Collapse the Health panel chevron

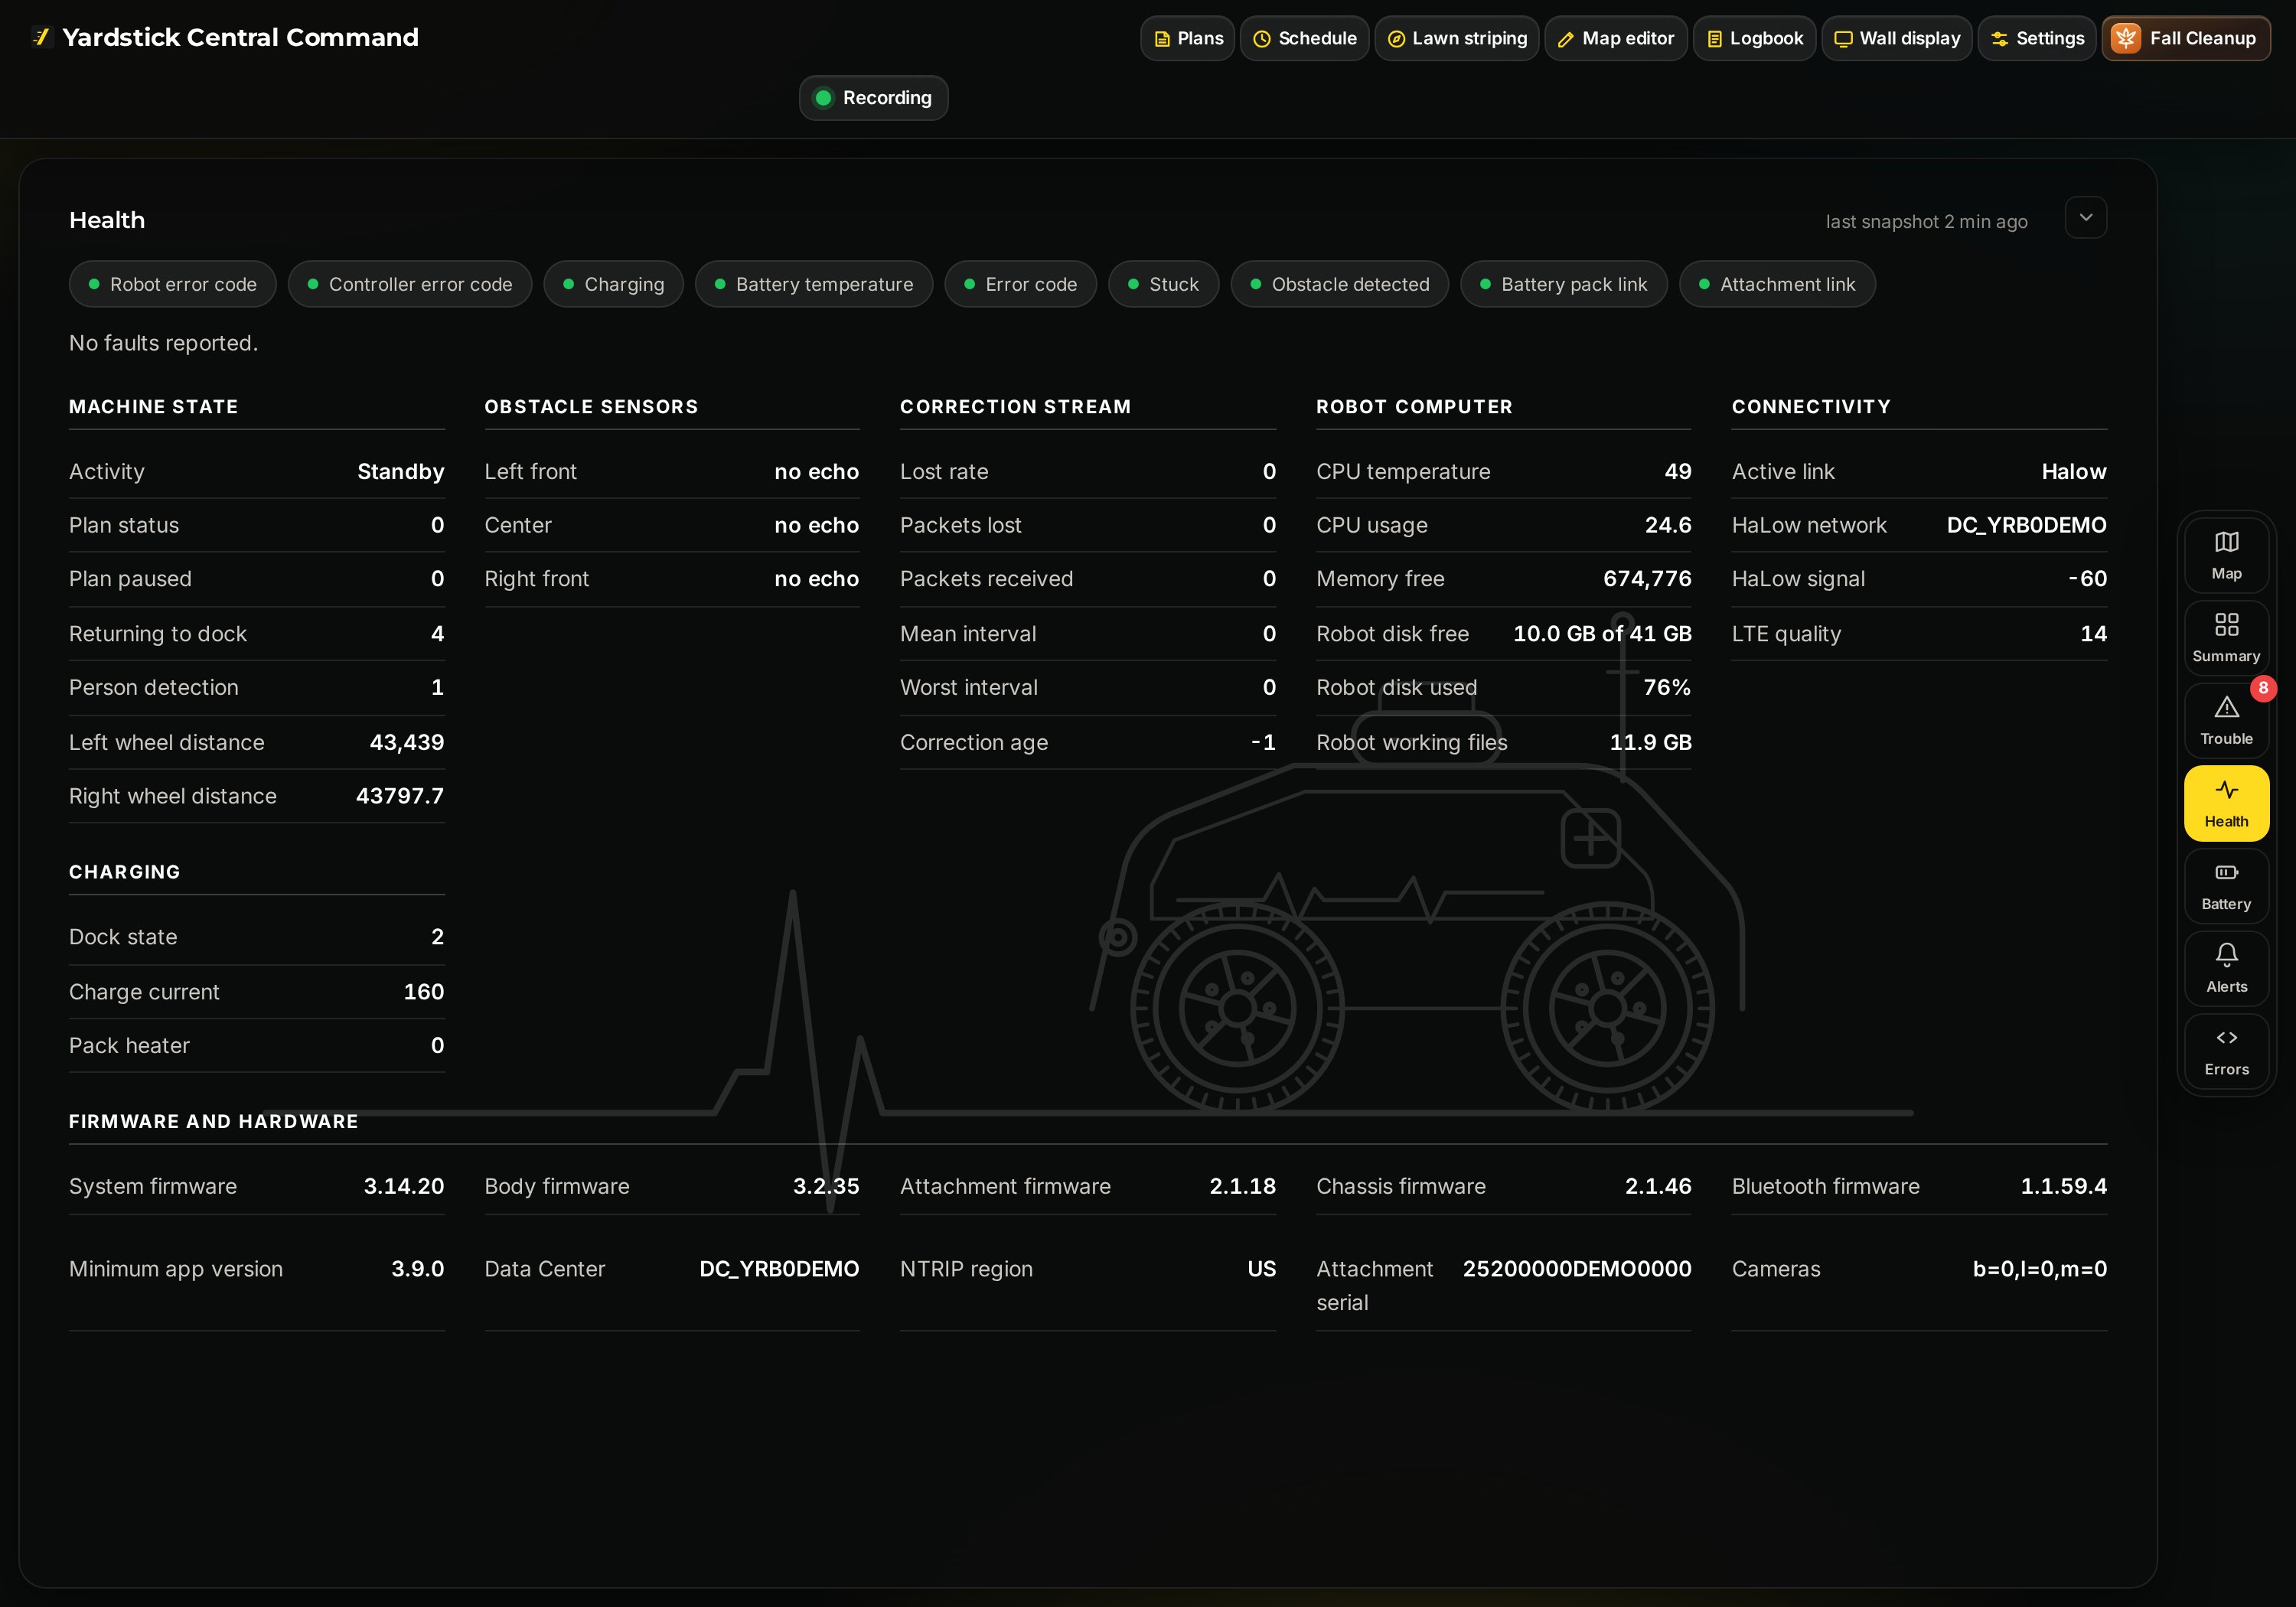click(x=2086, y=217)
